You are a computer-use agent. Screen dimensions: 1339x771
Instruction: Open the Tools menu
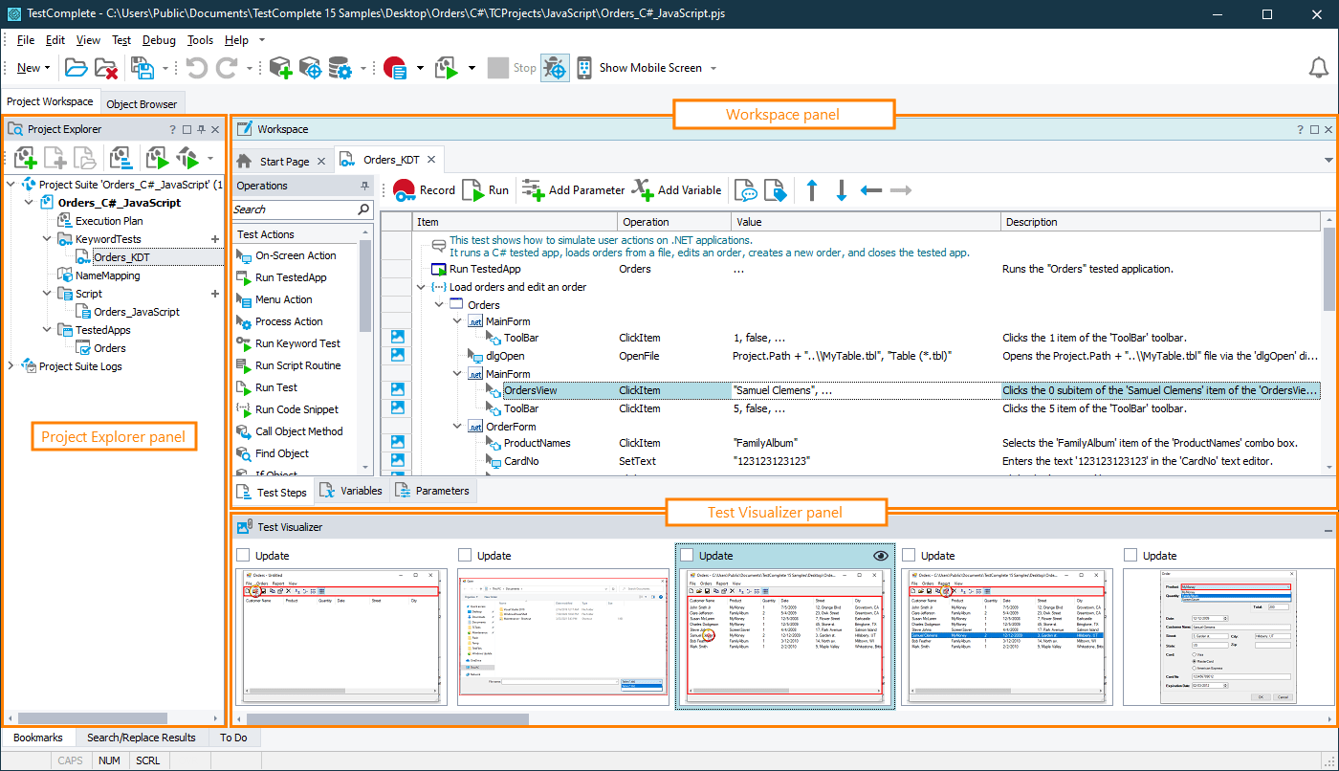200,40
